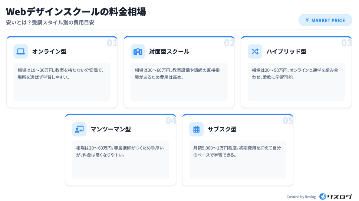Click the school building icon for 対面型スクール

pos(138,51)
